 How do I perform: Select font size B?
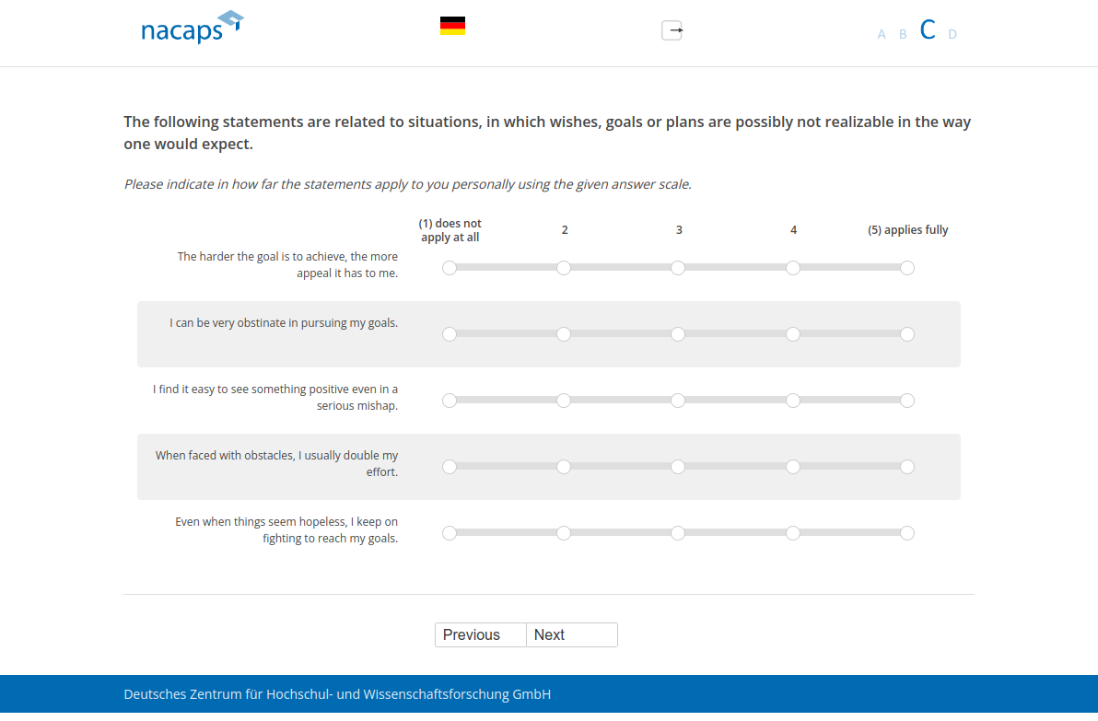[x=903, y=34]
